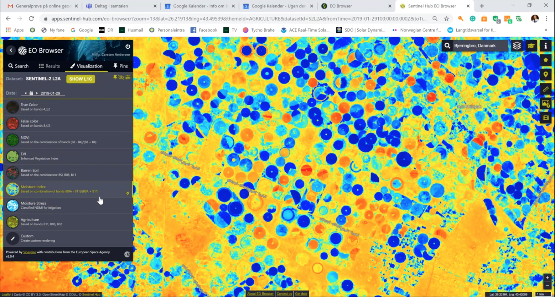555x297 pixels.
Task: Open the info panel icon
Action: click(x=545, y=46)
